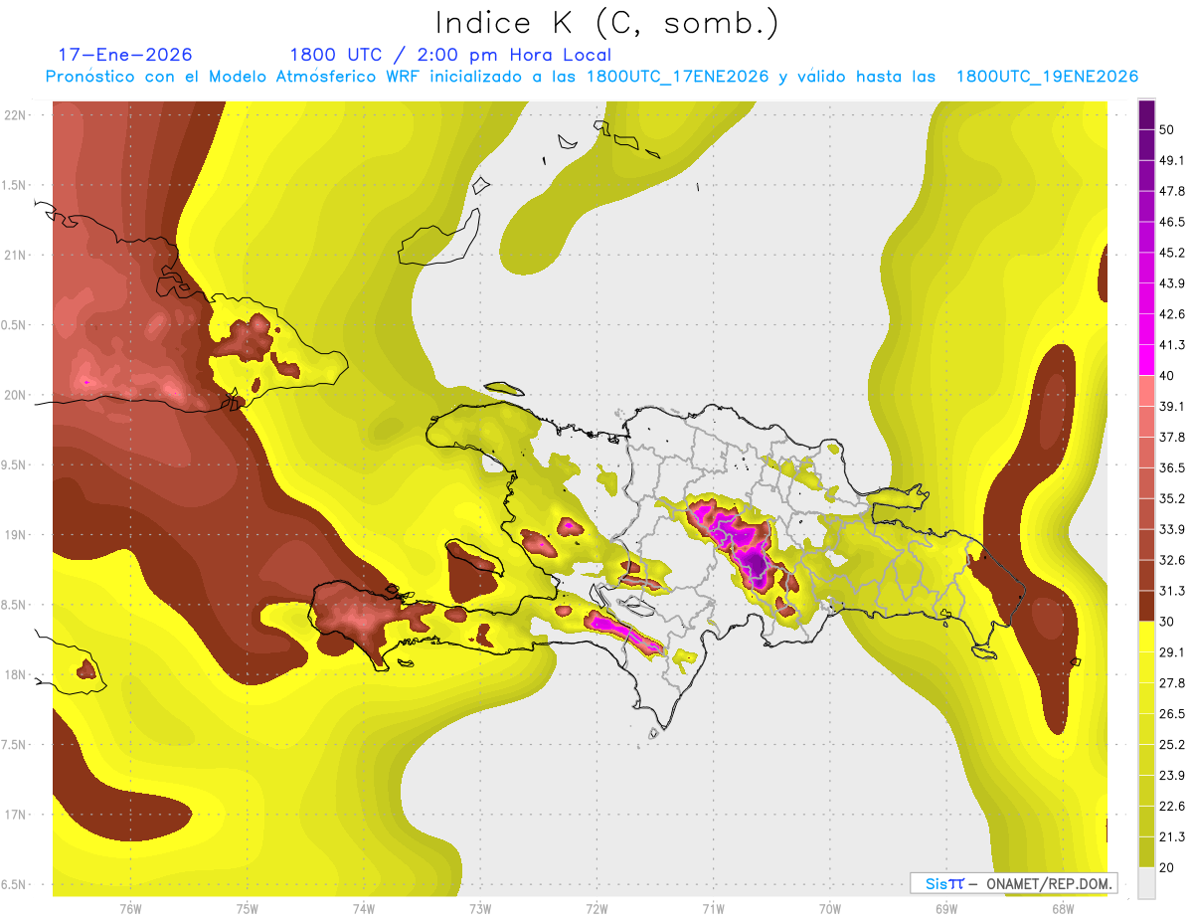
Task: Click the "69W" longitude label
Action: click(946, 909)
